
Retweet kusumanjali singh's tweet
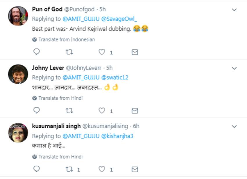pyautogui.click(x=69, y=169)
